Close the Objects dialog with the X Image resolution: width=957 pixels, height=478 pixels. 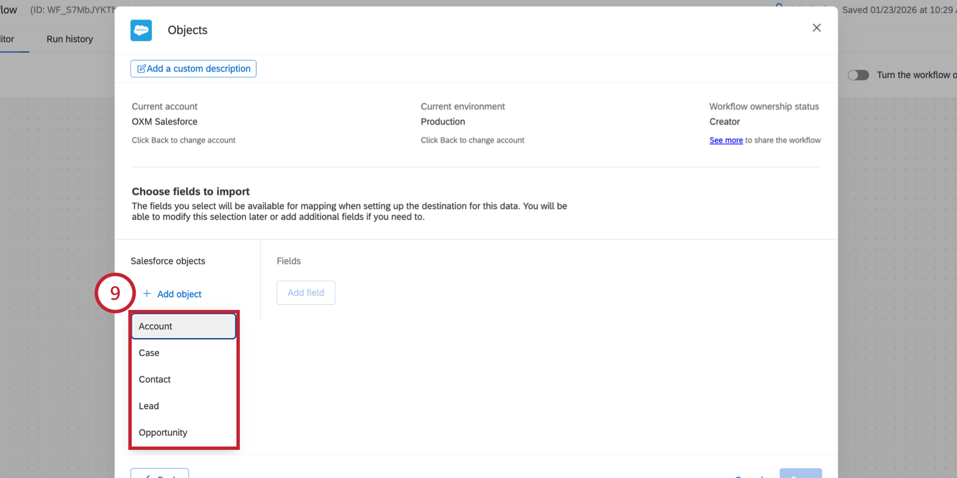[x=816, y=28]
